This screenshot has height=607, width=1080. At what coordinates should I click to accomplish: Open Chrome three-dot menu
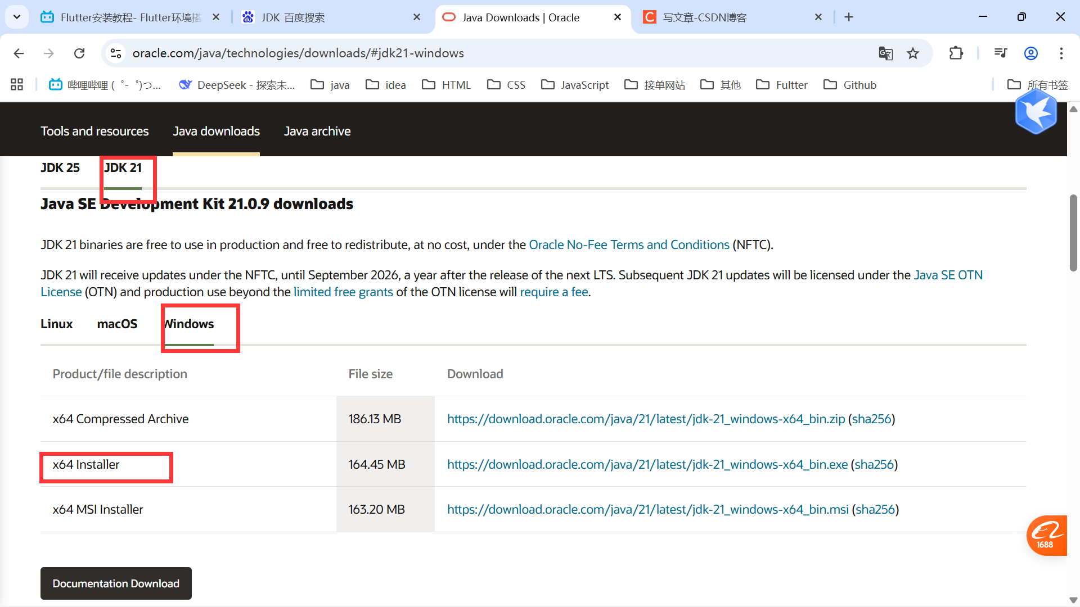click(1061, 53)
